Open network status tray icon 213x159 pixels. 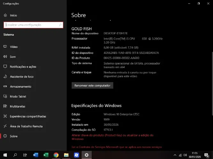coord(180,155)
